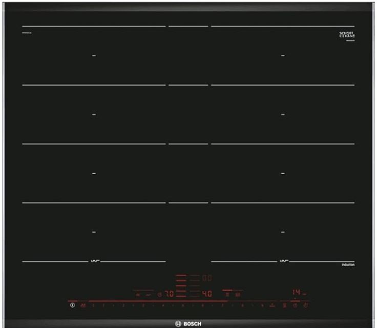This screenshot has width=379, height=328.
Task: Select the middle left zone selector bar
Action: pyautogui.click(x=181, y=286)
